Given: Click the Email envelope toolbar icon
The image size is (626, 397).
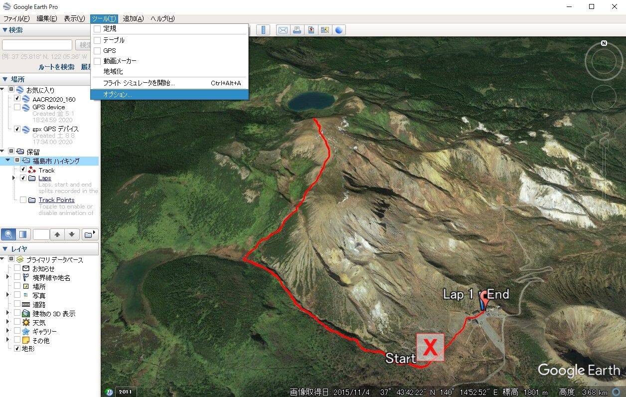Looking at the screenshot, I should pos(283,30).
